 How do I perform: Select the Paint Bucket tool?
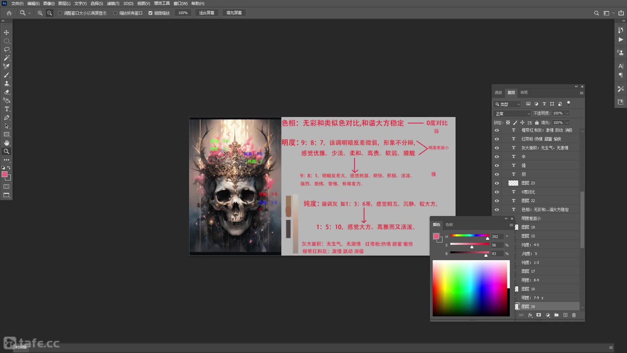7,100
